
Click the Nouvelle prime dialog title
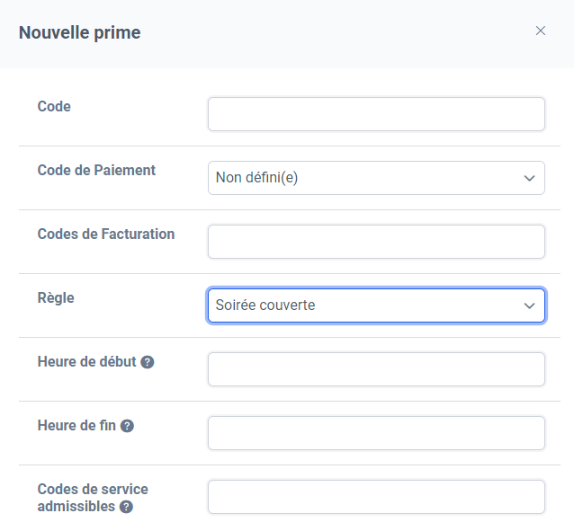coord(80,33)
